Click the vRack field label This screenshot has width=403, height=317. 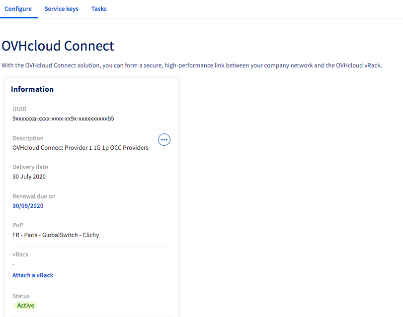20,254
